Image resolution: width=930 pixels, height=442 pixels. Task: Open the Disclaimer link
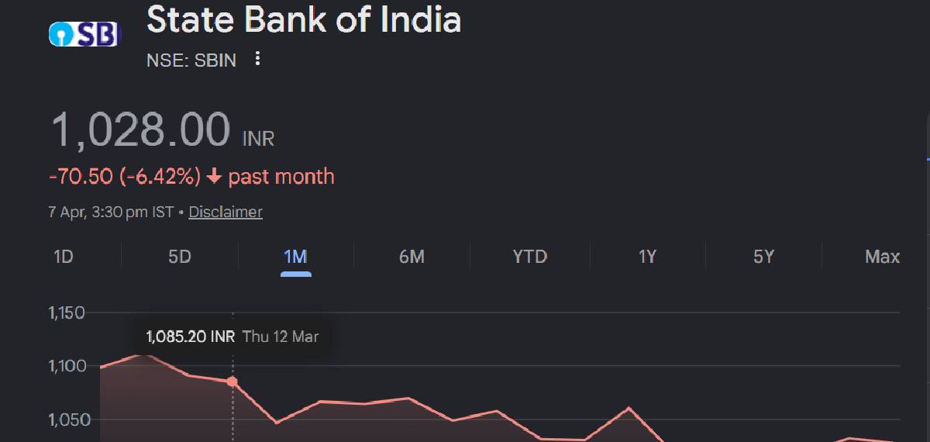226,212
